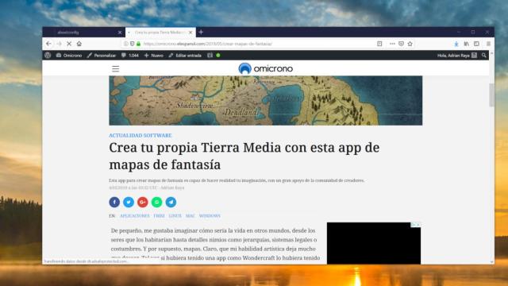This screenshot has height=286, width=508.
Task: Click the scrollbar up arrow
Action: tap(491, 53)
